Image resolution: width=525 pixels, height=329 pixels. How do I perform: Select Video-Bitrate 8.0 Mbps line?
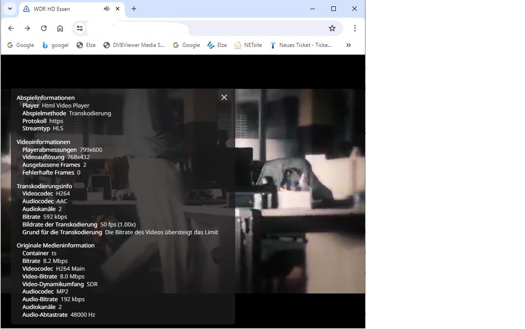tap(53, 277)
